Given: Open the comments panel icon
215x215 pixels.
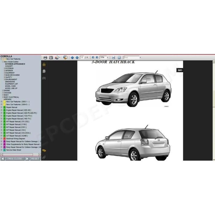Looking at the screenshot, I should pyautogui.click(x=44, y=150).
